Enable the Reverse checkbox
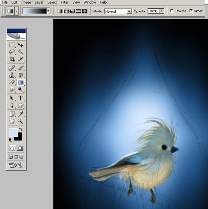The width and height of the screenshot is (208, 209). (x=172, y=11)
